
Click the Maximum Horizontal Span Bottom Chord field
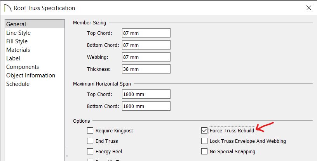146,106
